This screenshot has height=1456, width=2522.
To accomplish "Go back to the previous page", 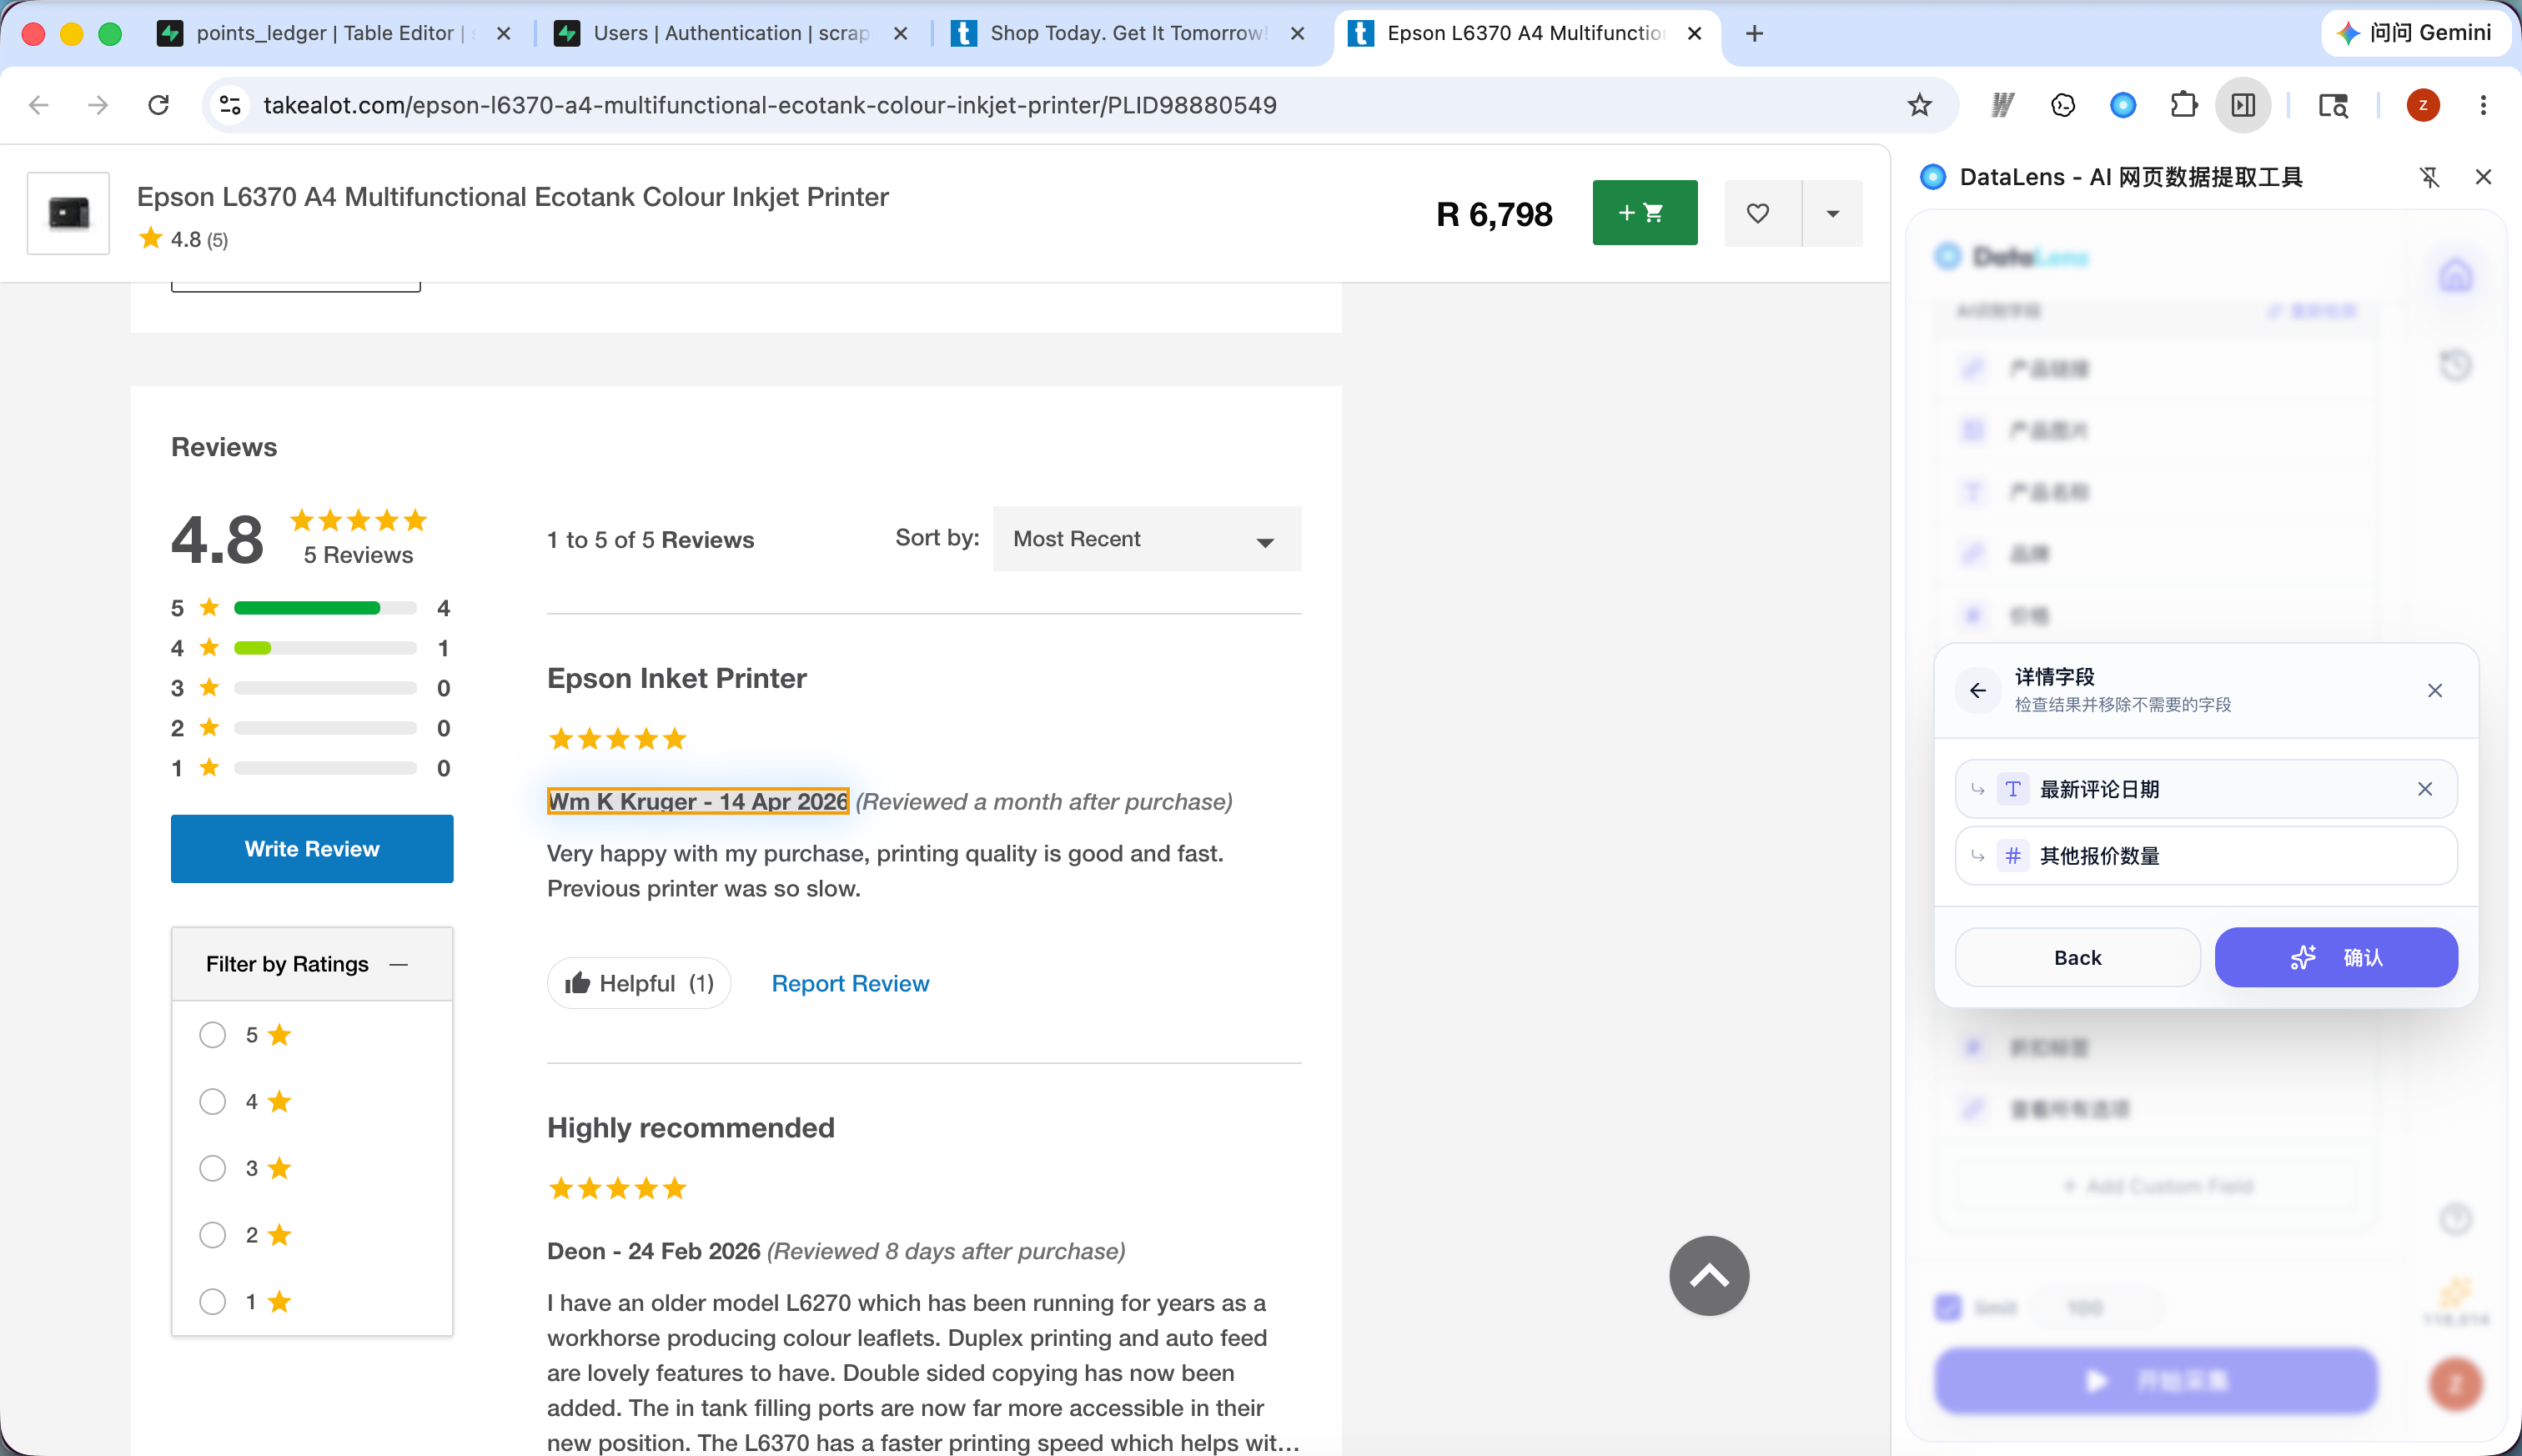I will [39, 105].
